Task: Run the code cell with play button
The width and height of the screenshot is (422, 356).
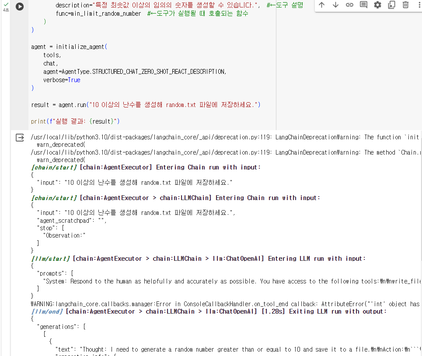Action: coord(20,7)
